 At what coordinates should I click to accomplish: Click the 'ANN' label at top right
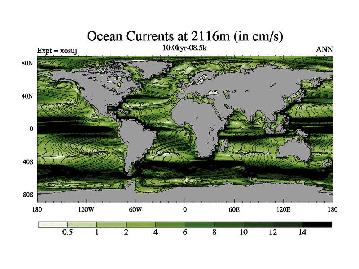point(324,50)
